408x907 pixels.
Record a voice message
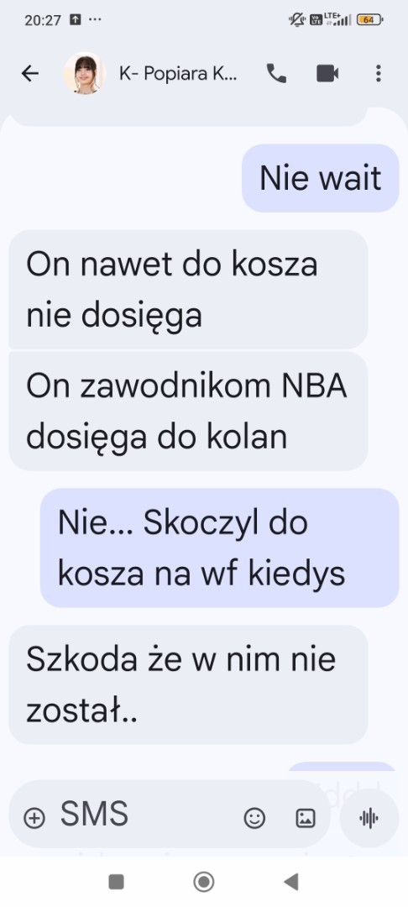369,818
